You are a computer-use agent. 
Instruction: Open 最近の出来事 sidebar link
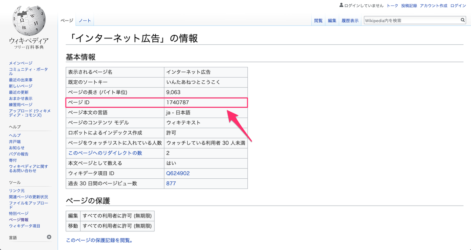tap(21, 80)
